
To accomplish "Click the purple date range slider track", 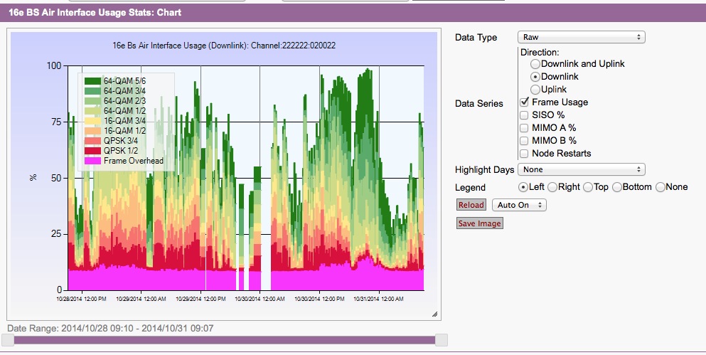I will pyautogui.click(x=225, y=340).
